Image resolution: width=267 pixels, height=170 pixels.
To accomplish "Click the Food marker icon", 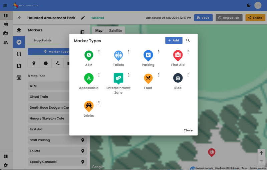I will [x=148, y=78].
